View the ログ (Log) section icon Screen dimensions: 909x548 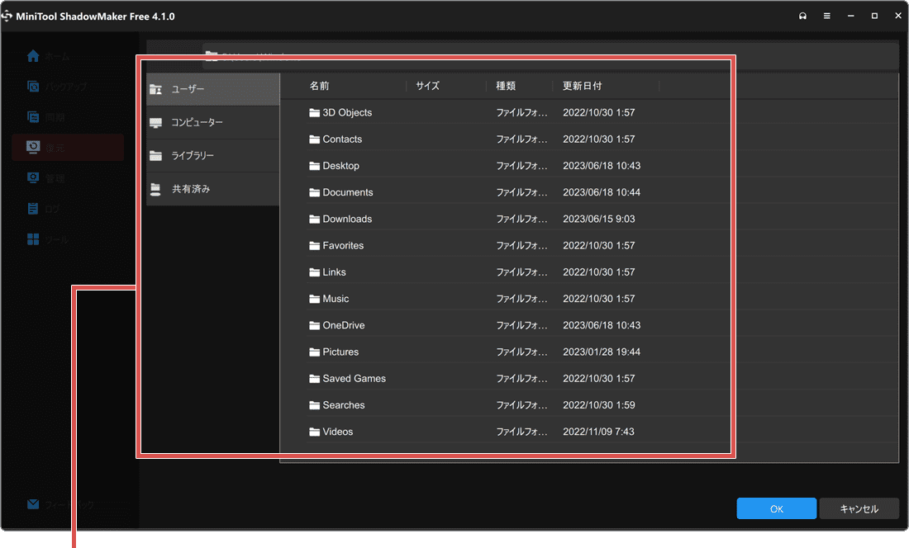point(33,208)
